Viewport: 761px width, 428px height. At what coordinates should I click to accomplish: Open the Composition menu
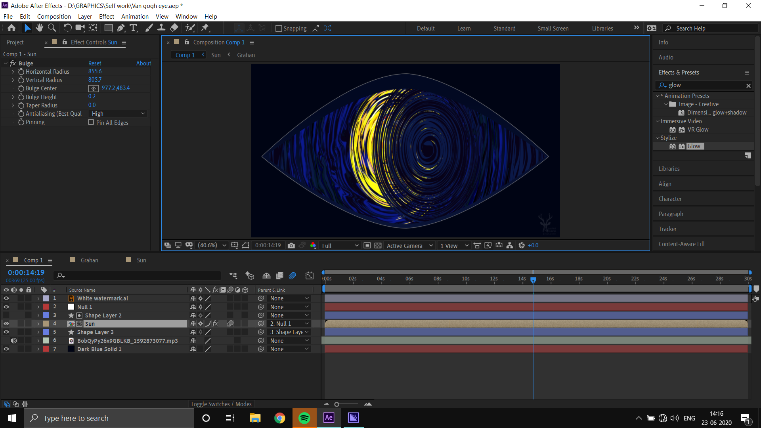click(54, 17)
